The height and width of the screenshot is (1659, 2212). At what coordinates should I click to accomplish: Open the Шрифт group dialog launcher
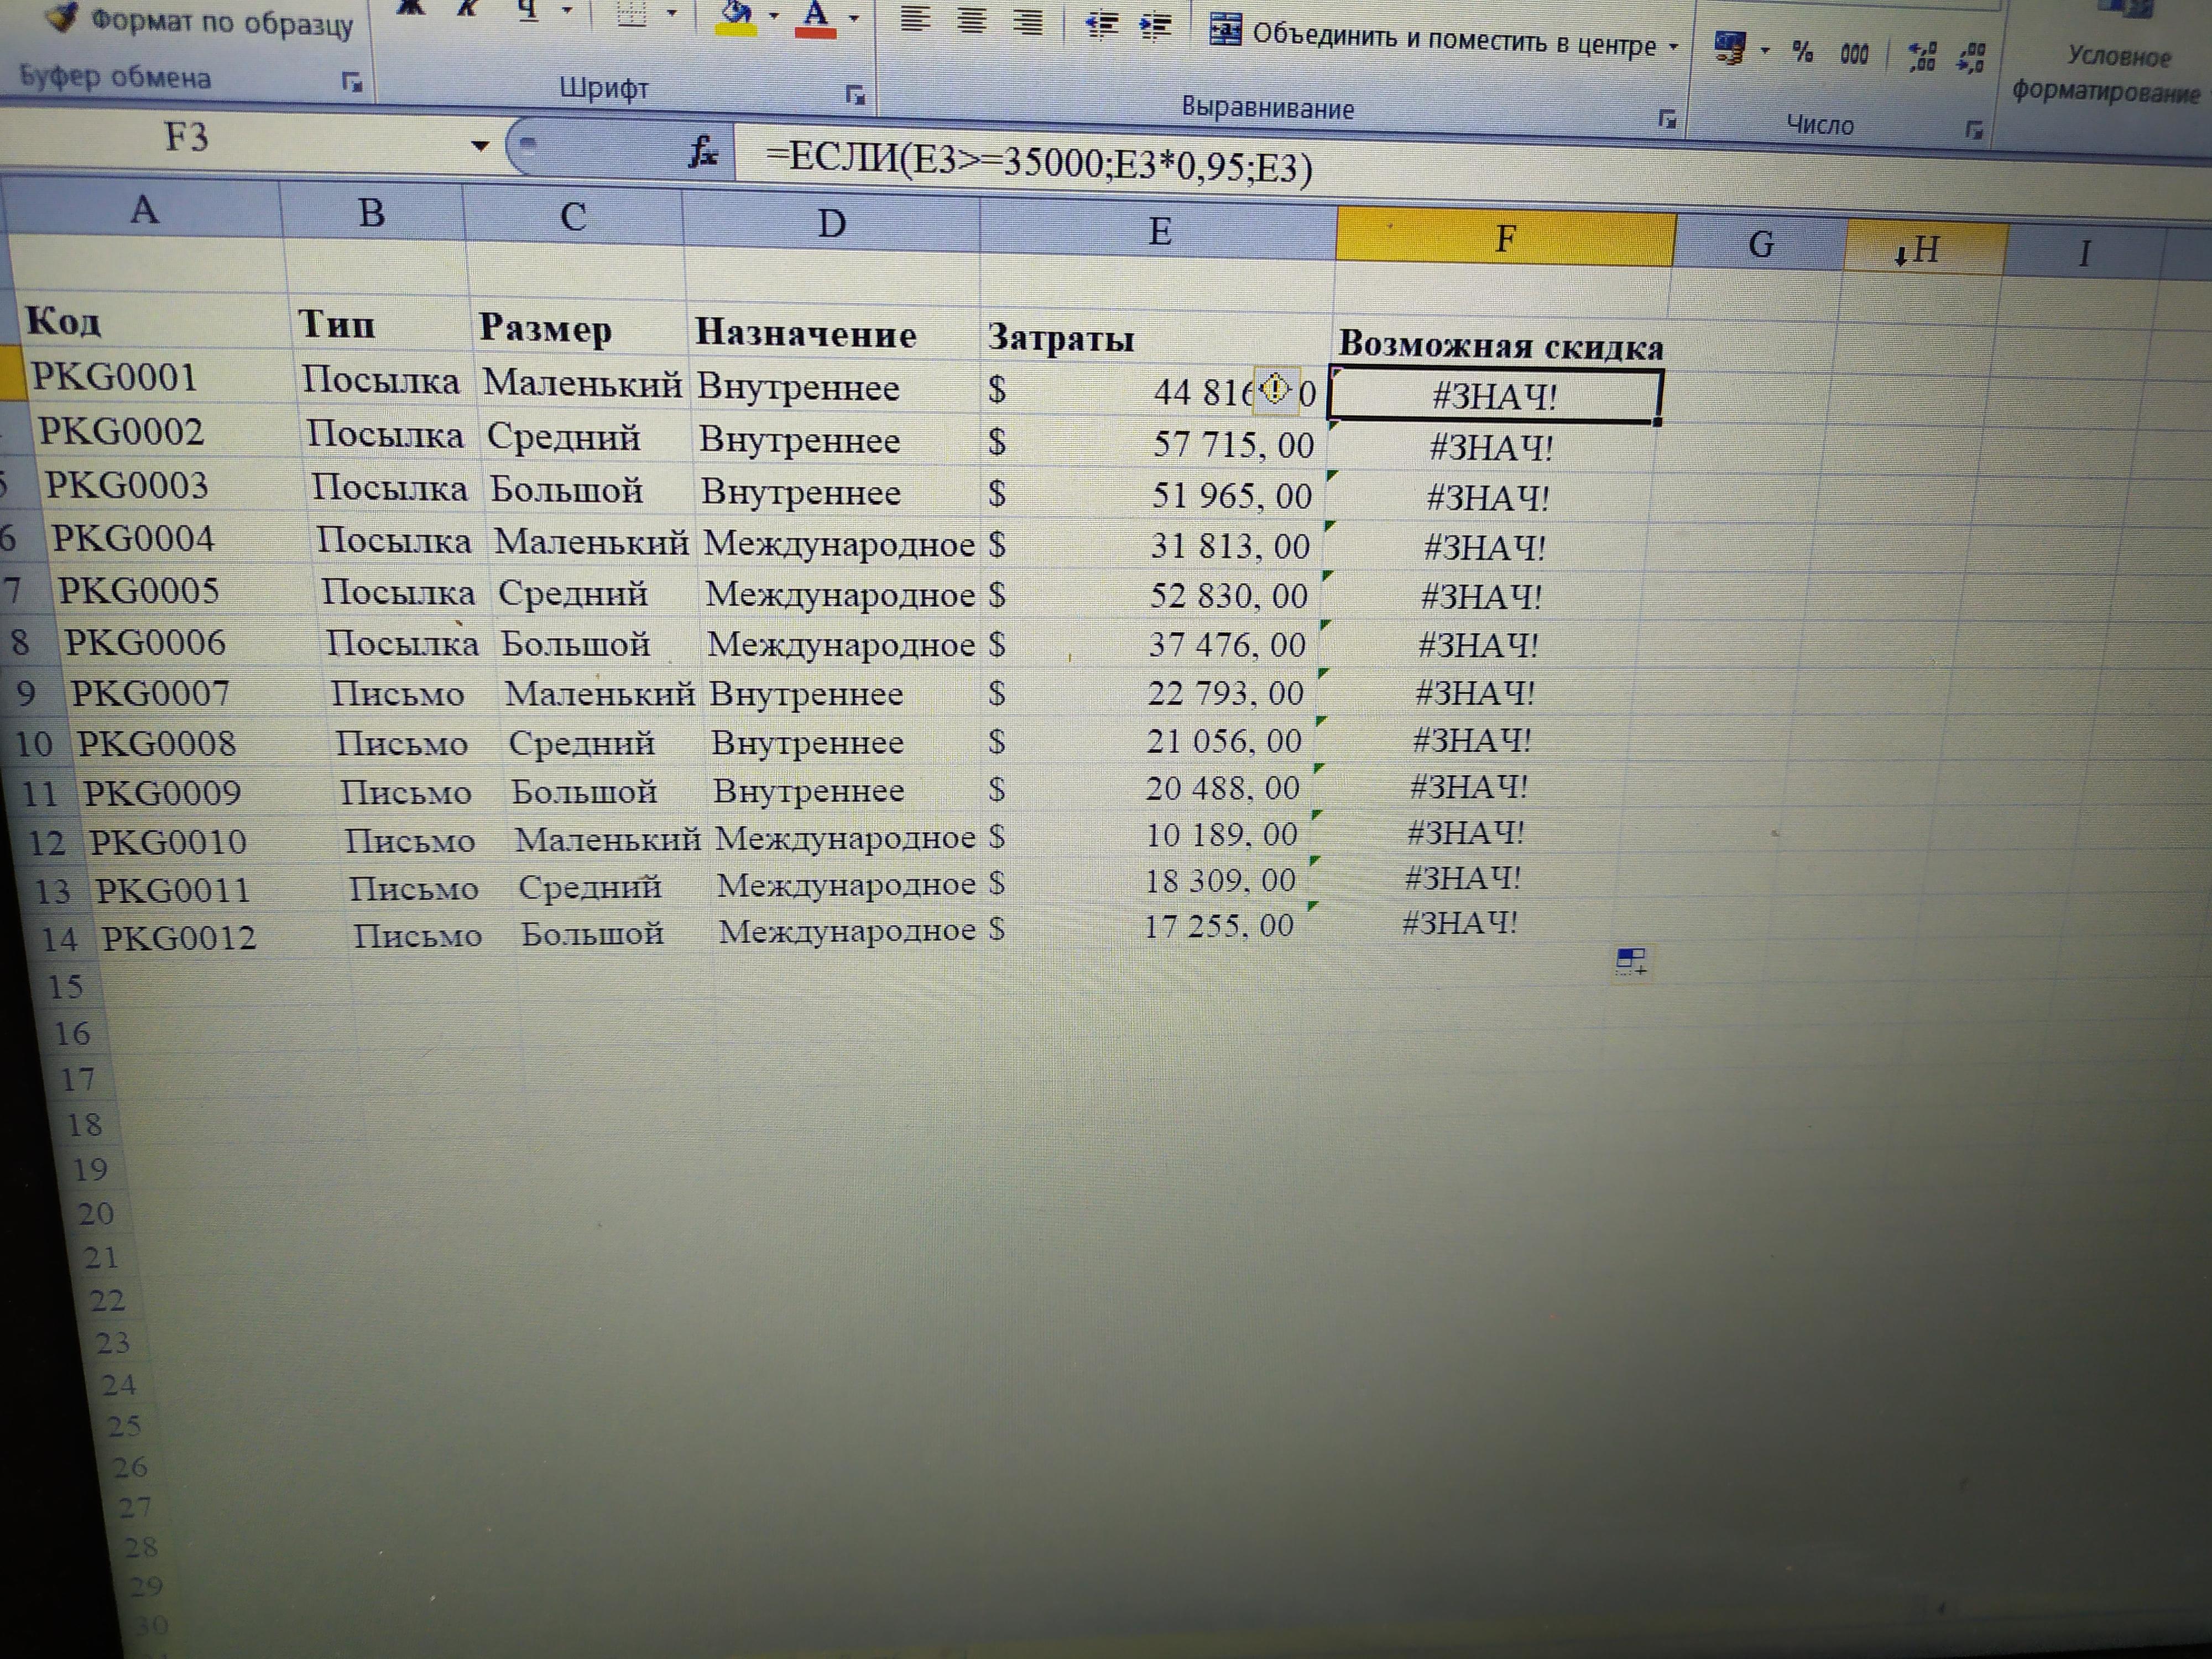tap(855, 96)
